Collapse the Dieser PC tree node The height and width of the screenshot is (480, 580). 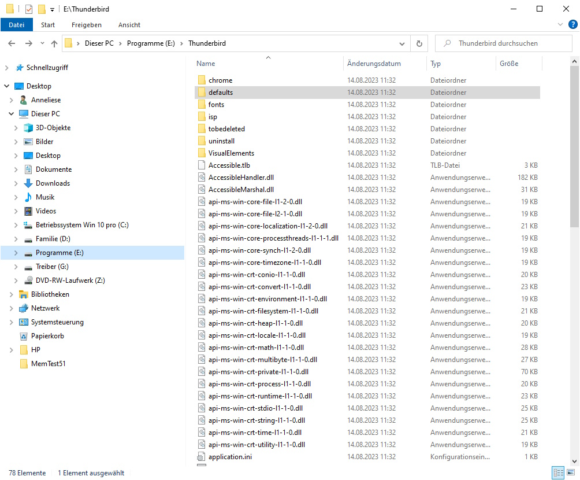pyautogui.click(x=12, y=114)
